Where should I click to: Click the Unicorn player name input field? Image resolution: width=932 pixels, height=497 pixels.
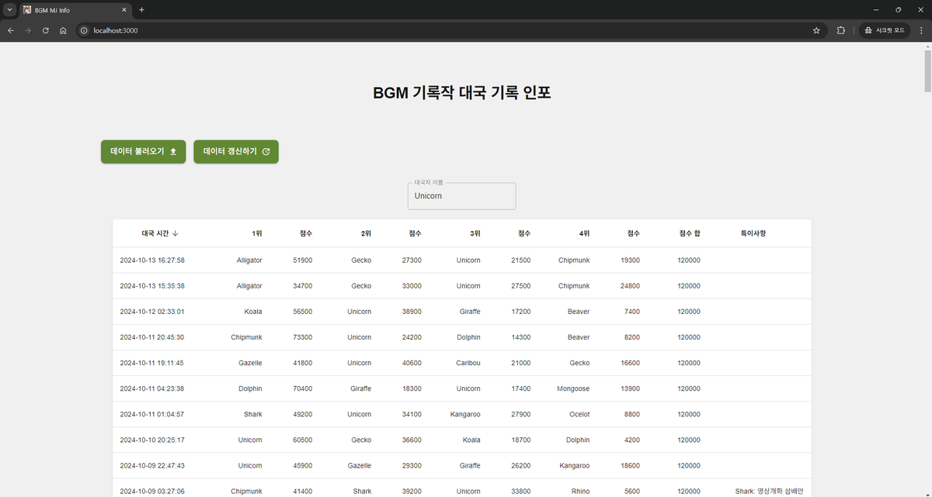click(461, 195)
